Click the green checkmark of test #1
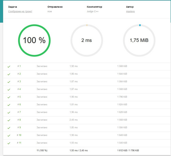Image resolution: width=171 pixels, height=156 pixels. pyautogui.click(x=9, y=67)
